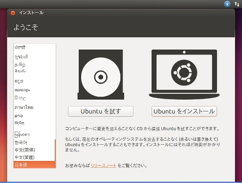242x183 pixels.
Task: Select தமிழ் in the language list
Action: coord(34,65)
